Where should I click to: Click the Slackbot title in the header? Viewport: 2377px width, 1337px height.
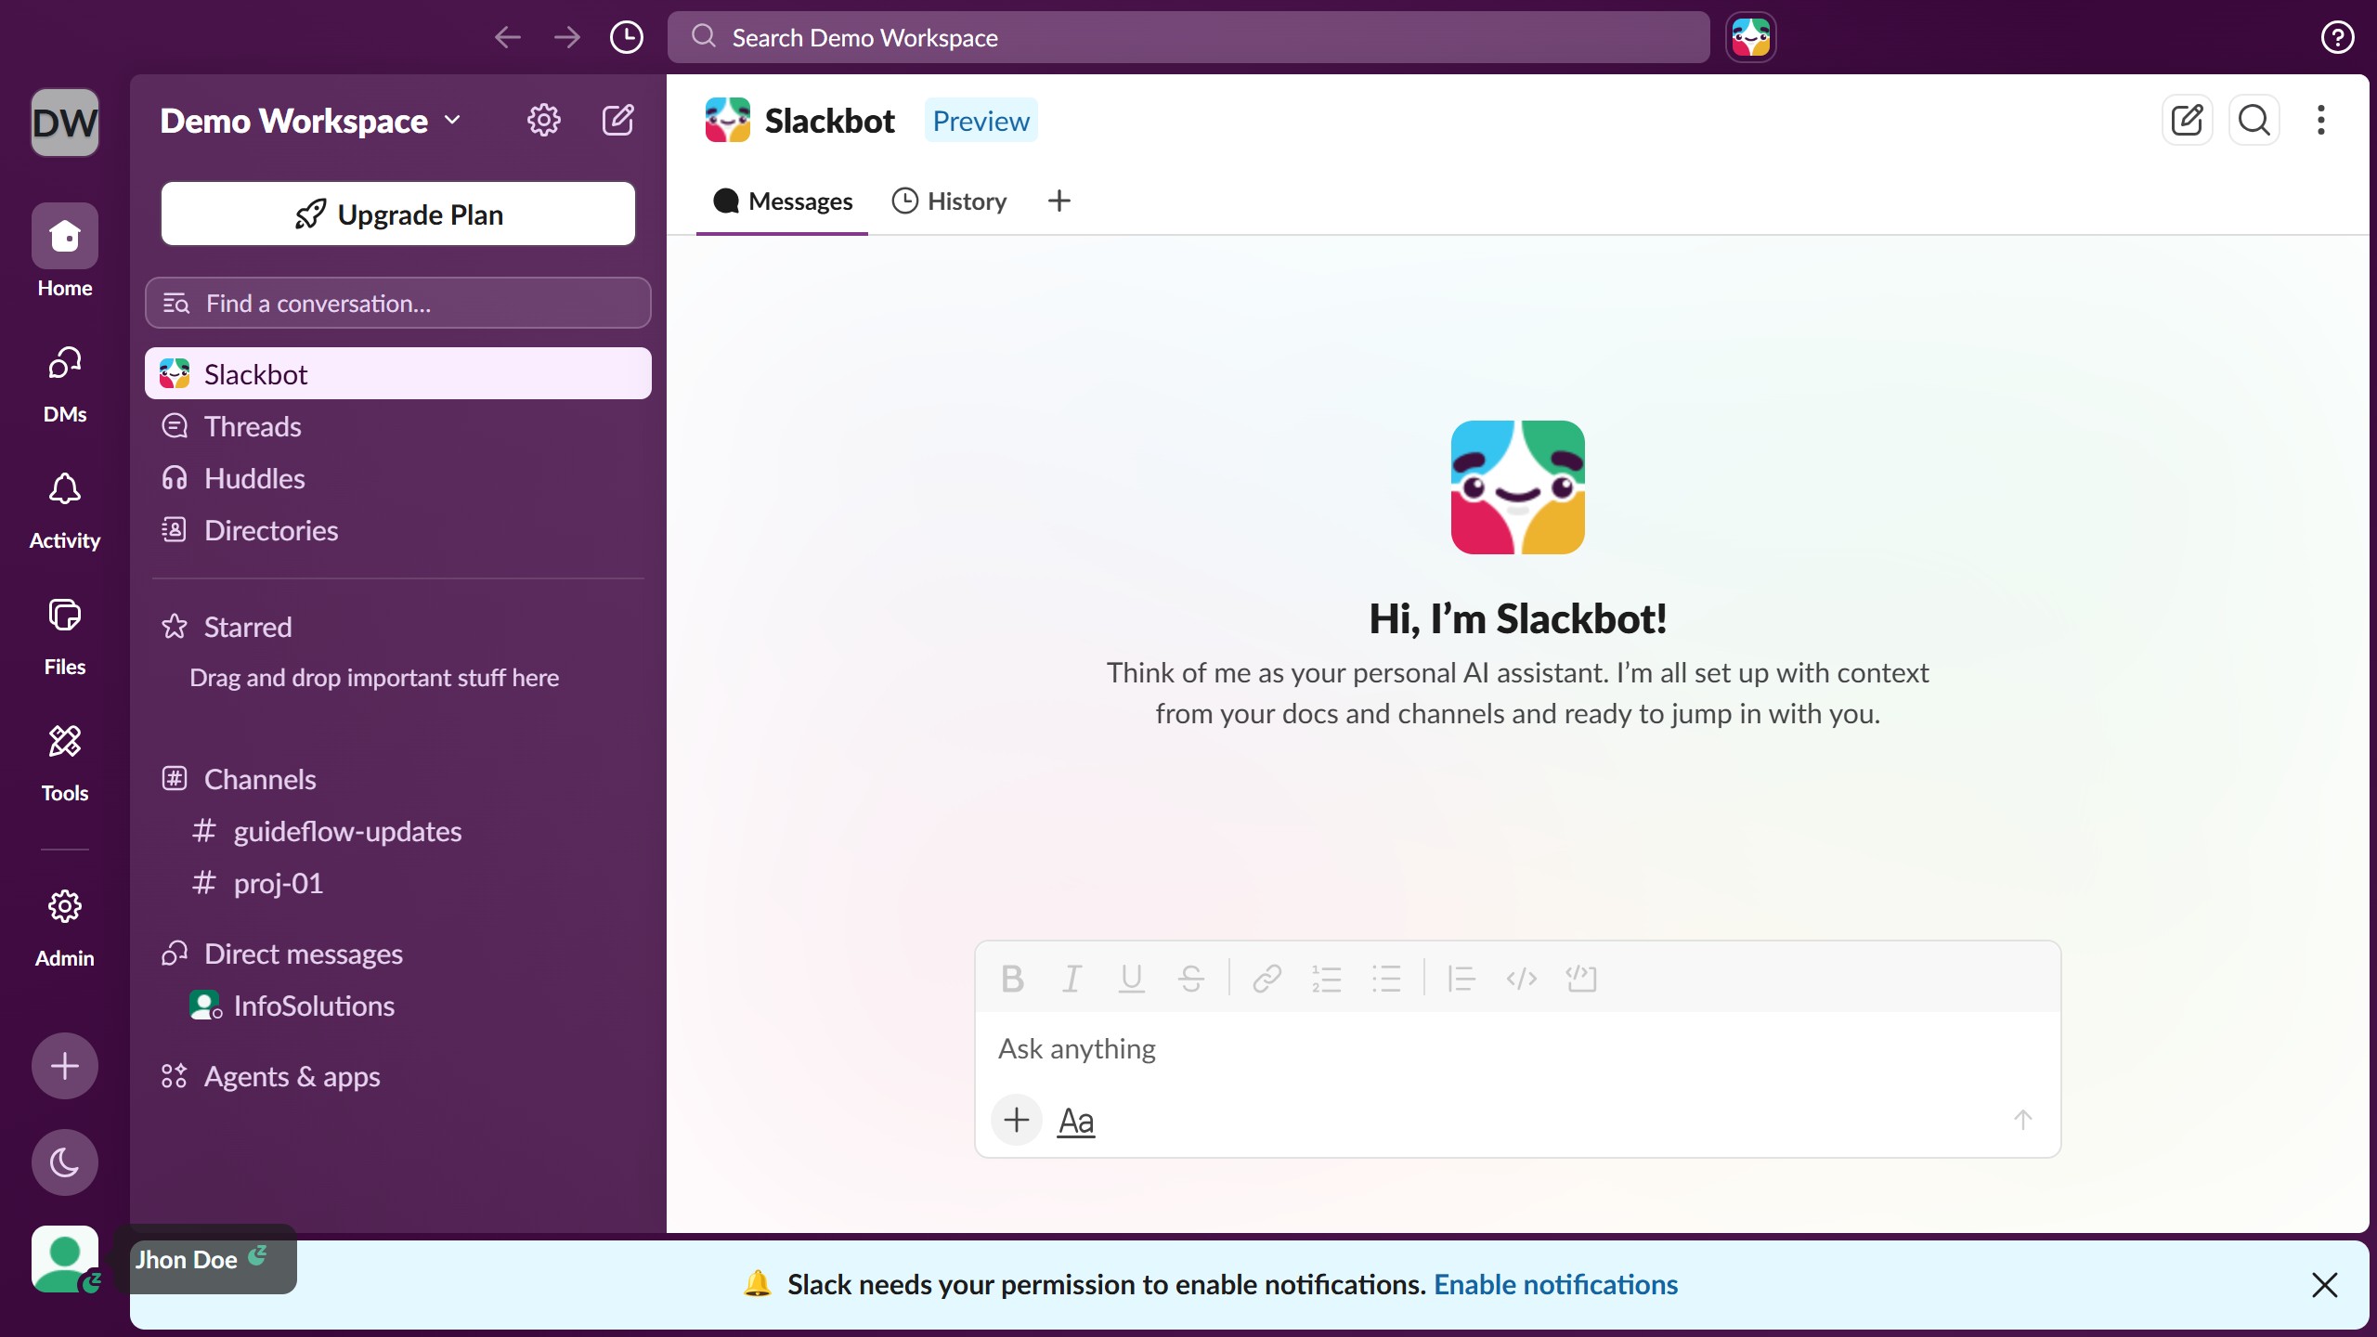tap(829, 121)
